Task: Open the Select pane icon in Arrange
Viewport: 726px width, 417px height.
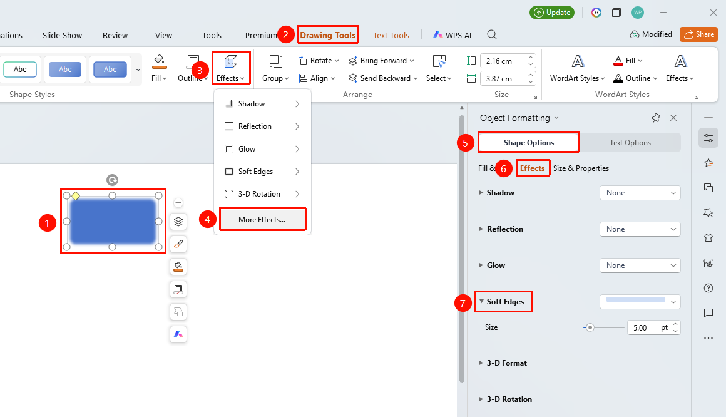Action: 439,61
